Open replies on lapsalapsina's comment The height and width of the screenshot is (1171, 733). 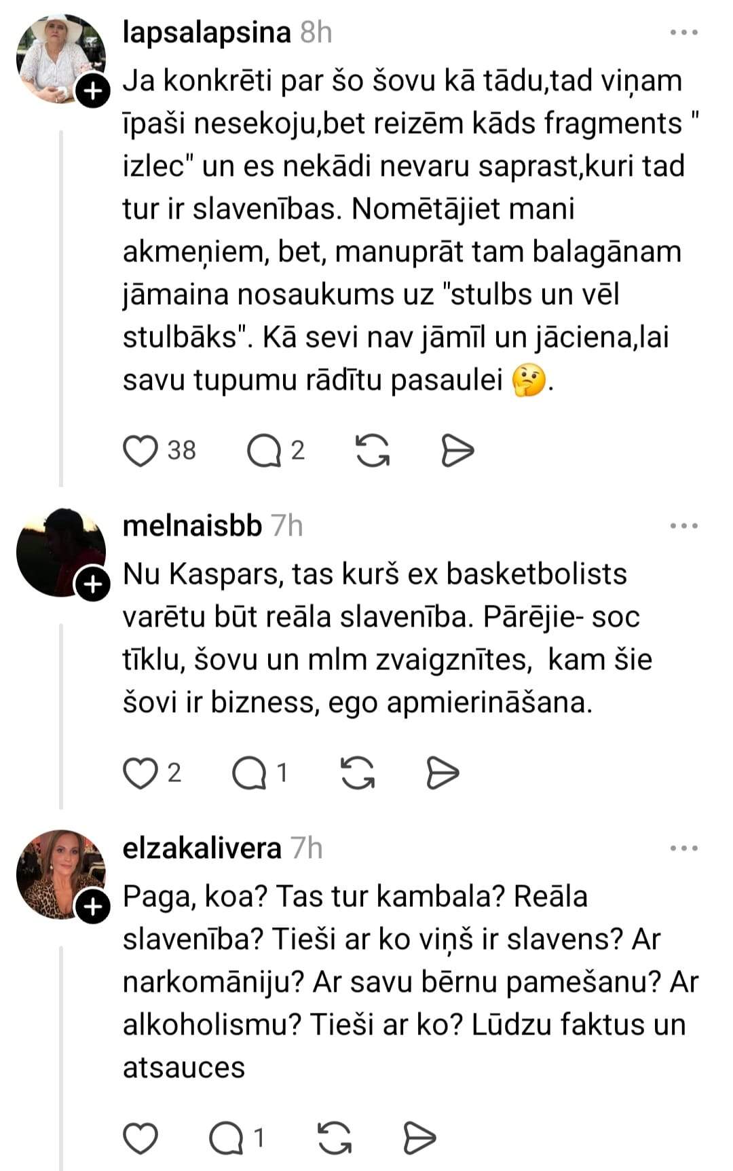click(264, 451)
